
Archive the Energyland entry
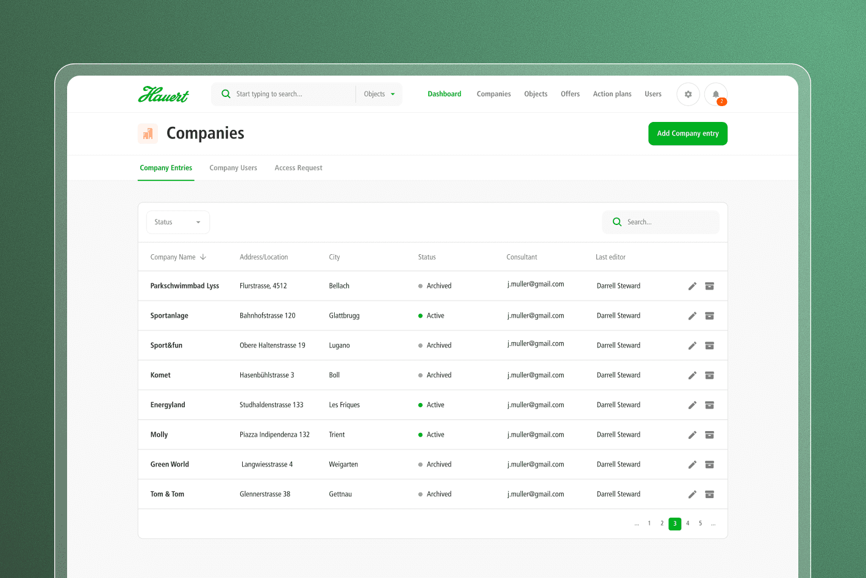click(709, 405)
